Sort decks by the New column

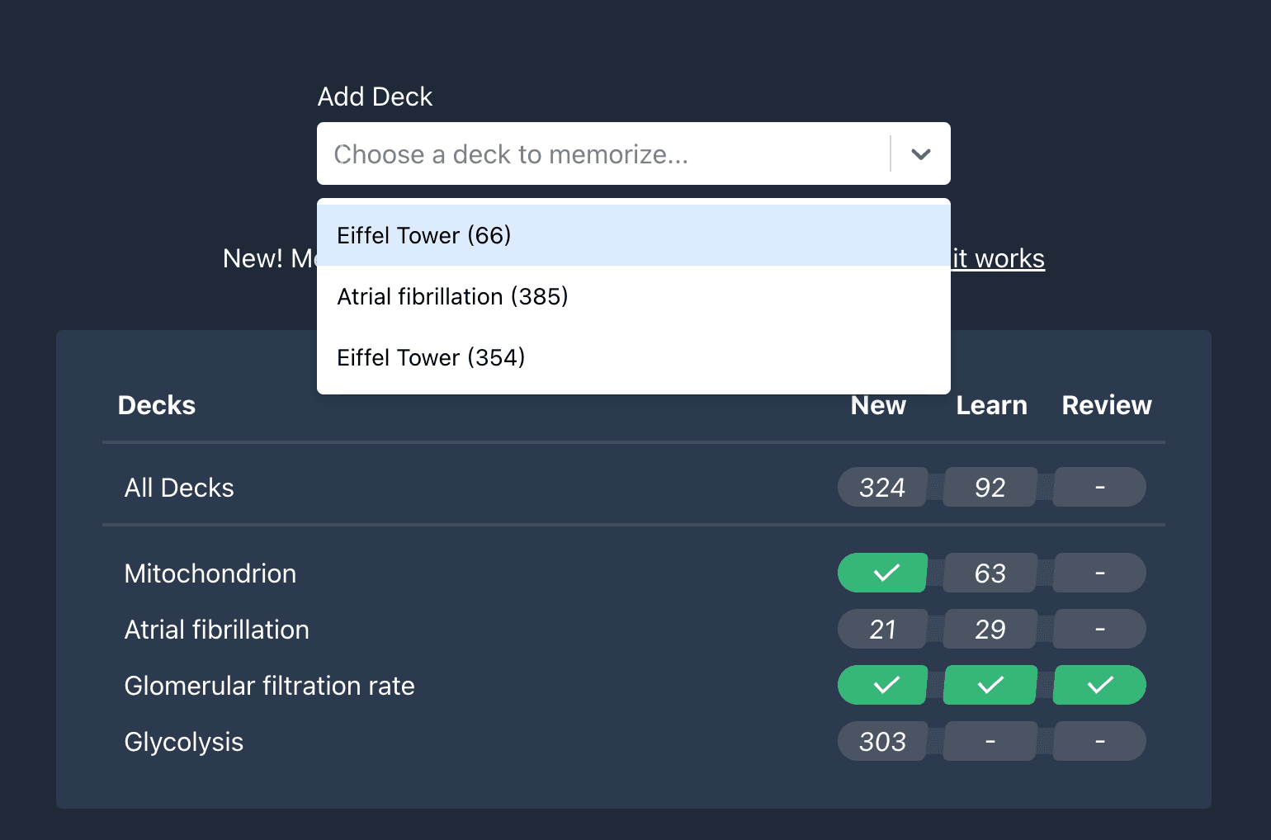tap(878, 405)
